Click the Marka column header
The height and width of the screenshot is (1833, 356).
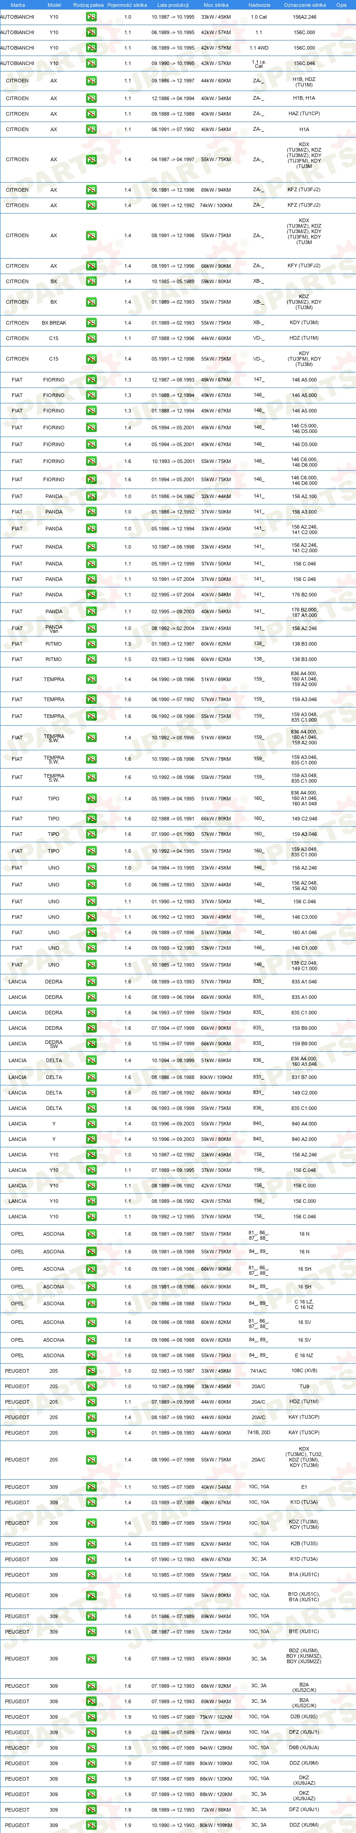point(18,5)
